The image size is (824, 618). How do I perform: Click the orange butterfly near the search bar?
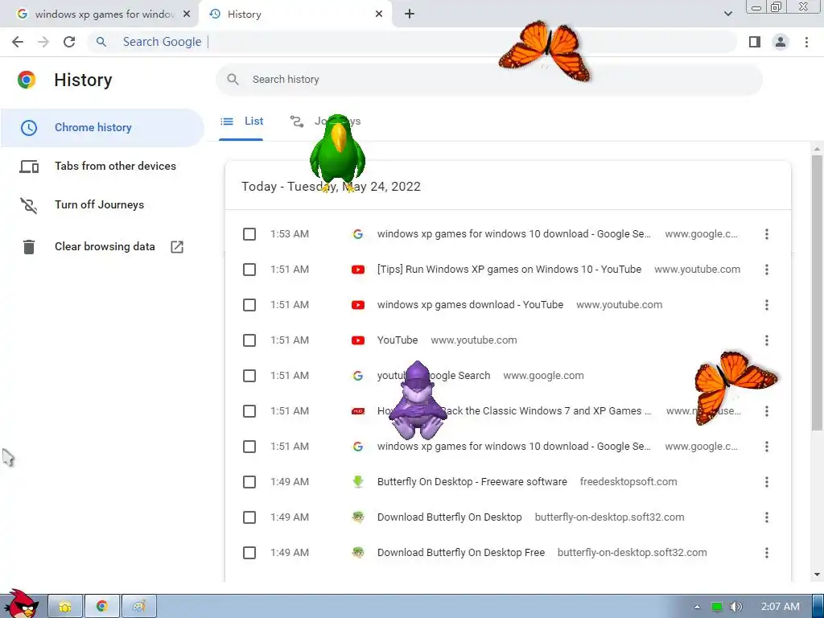tap(546, 51)
